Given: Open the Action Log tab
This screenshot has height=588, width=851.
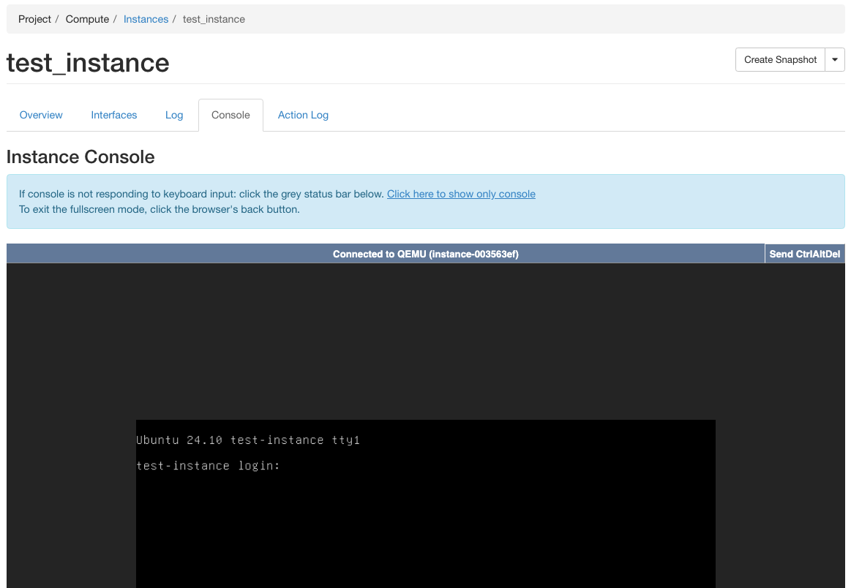Looking at the screenshot, I should [x=303, y=115].
